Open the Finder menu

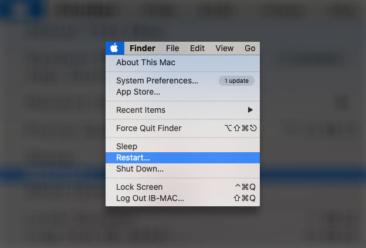pos(143,48)
